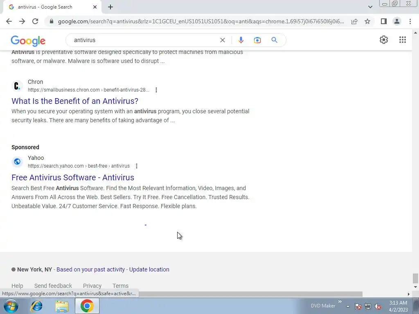The width and height of the screenshot is (419, 314).
Task: Submit search with the magnifier icon
Action: click(275, 40)
